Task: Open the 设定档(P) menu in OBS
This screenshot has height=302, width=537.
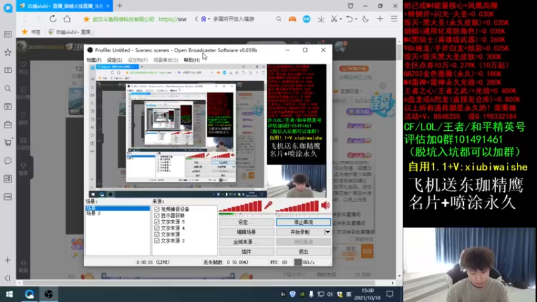Action: click(138, 60)
